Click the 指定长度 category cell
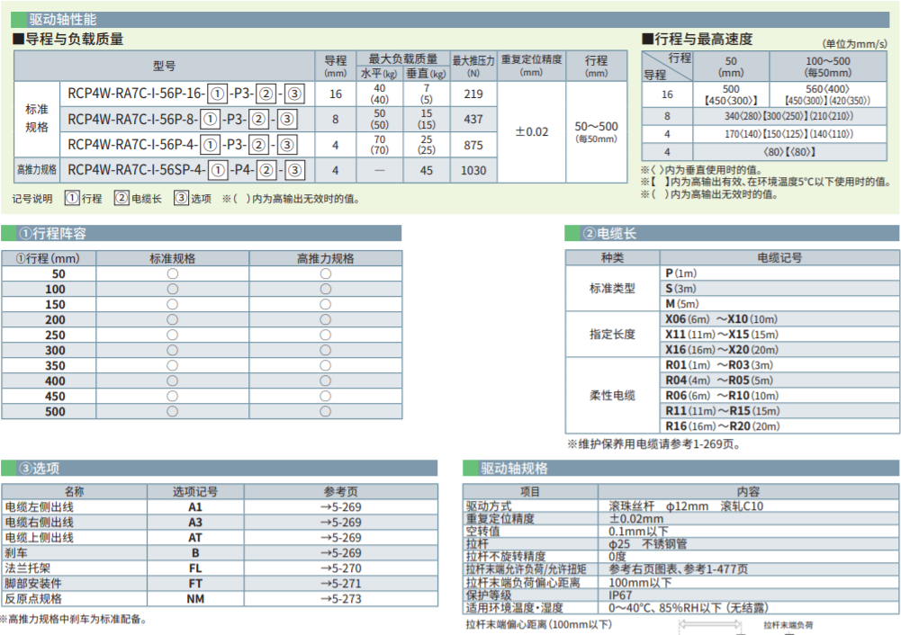The image size is (901, 635). [x=613, y=335]
